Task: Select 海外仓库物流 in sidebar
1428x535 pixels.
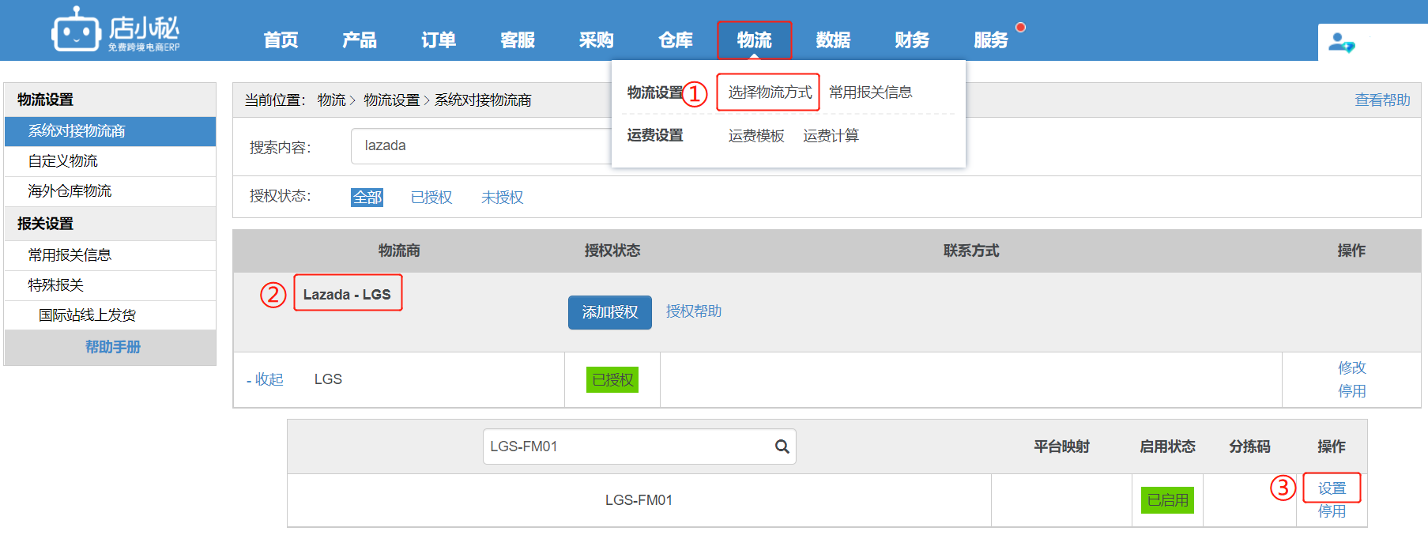Action: pyautogui.click(x=110, y=191)
